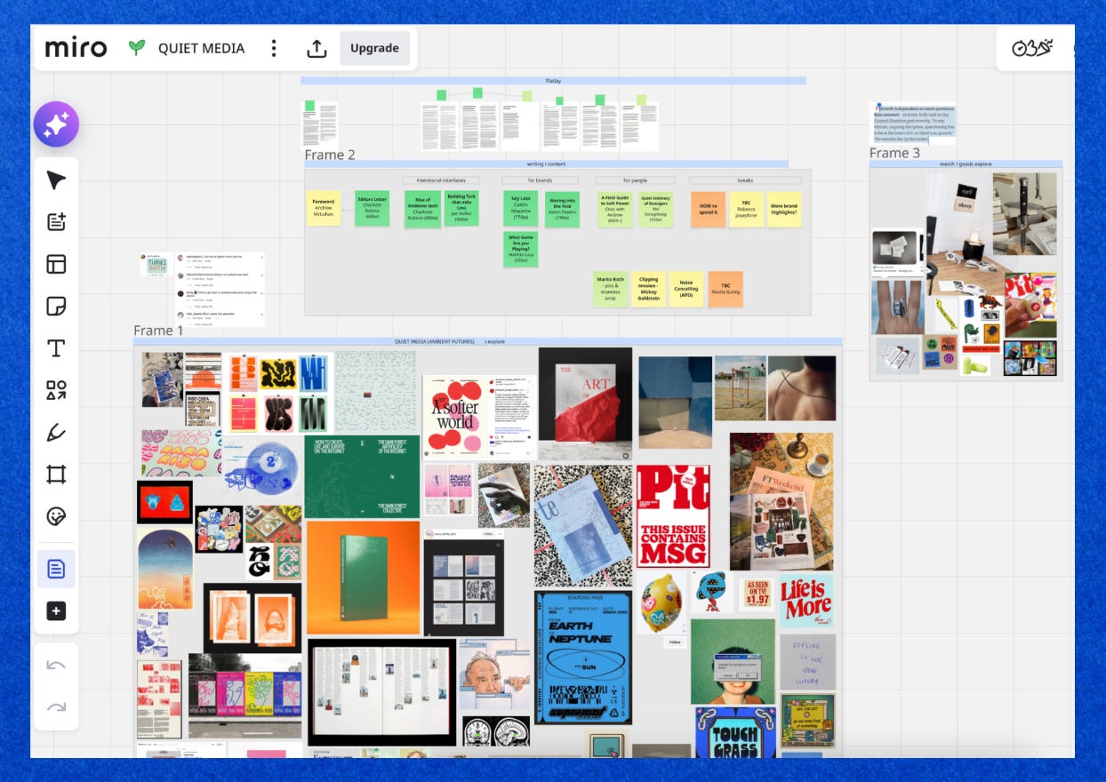
Task: Click the Upgrade button
Action: pos(374,48)
